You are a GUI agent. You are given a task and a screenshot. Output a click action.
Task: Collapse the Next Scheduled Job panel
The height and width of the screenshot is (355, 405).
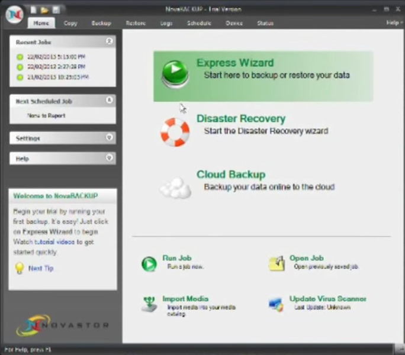[110, 100]
